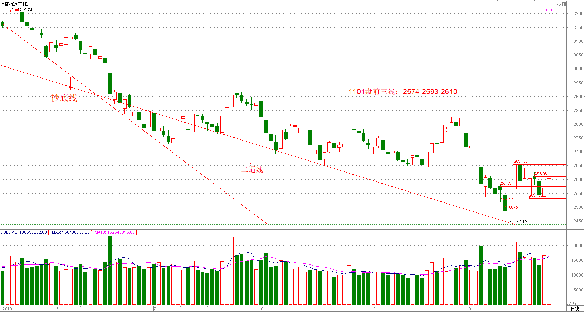Open the 日线 period selector at bottom-right
Screen dimensions: 585x312
coord(575,309)
